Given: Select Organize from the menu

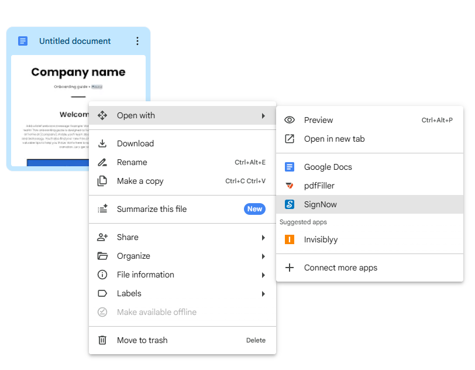Looking at the screenshot, I should pos(135,256).
